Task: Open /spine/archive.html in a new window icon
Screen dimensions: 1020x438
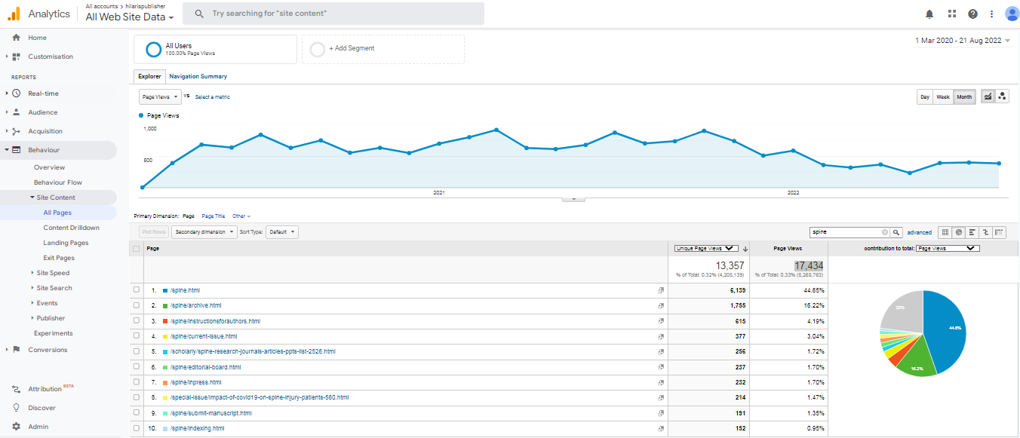Action: [661, 305]
